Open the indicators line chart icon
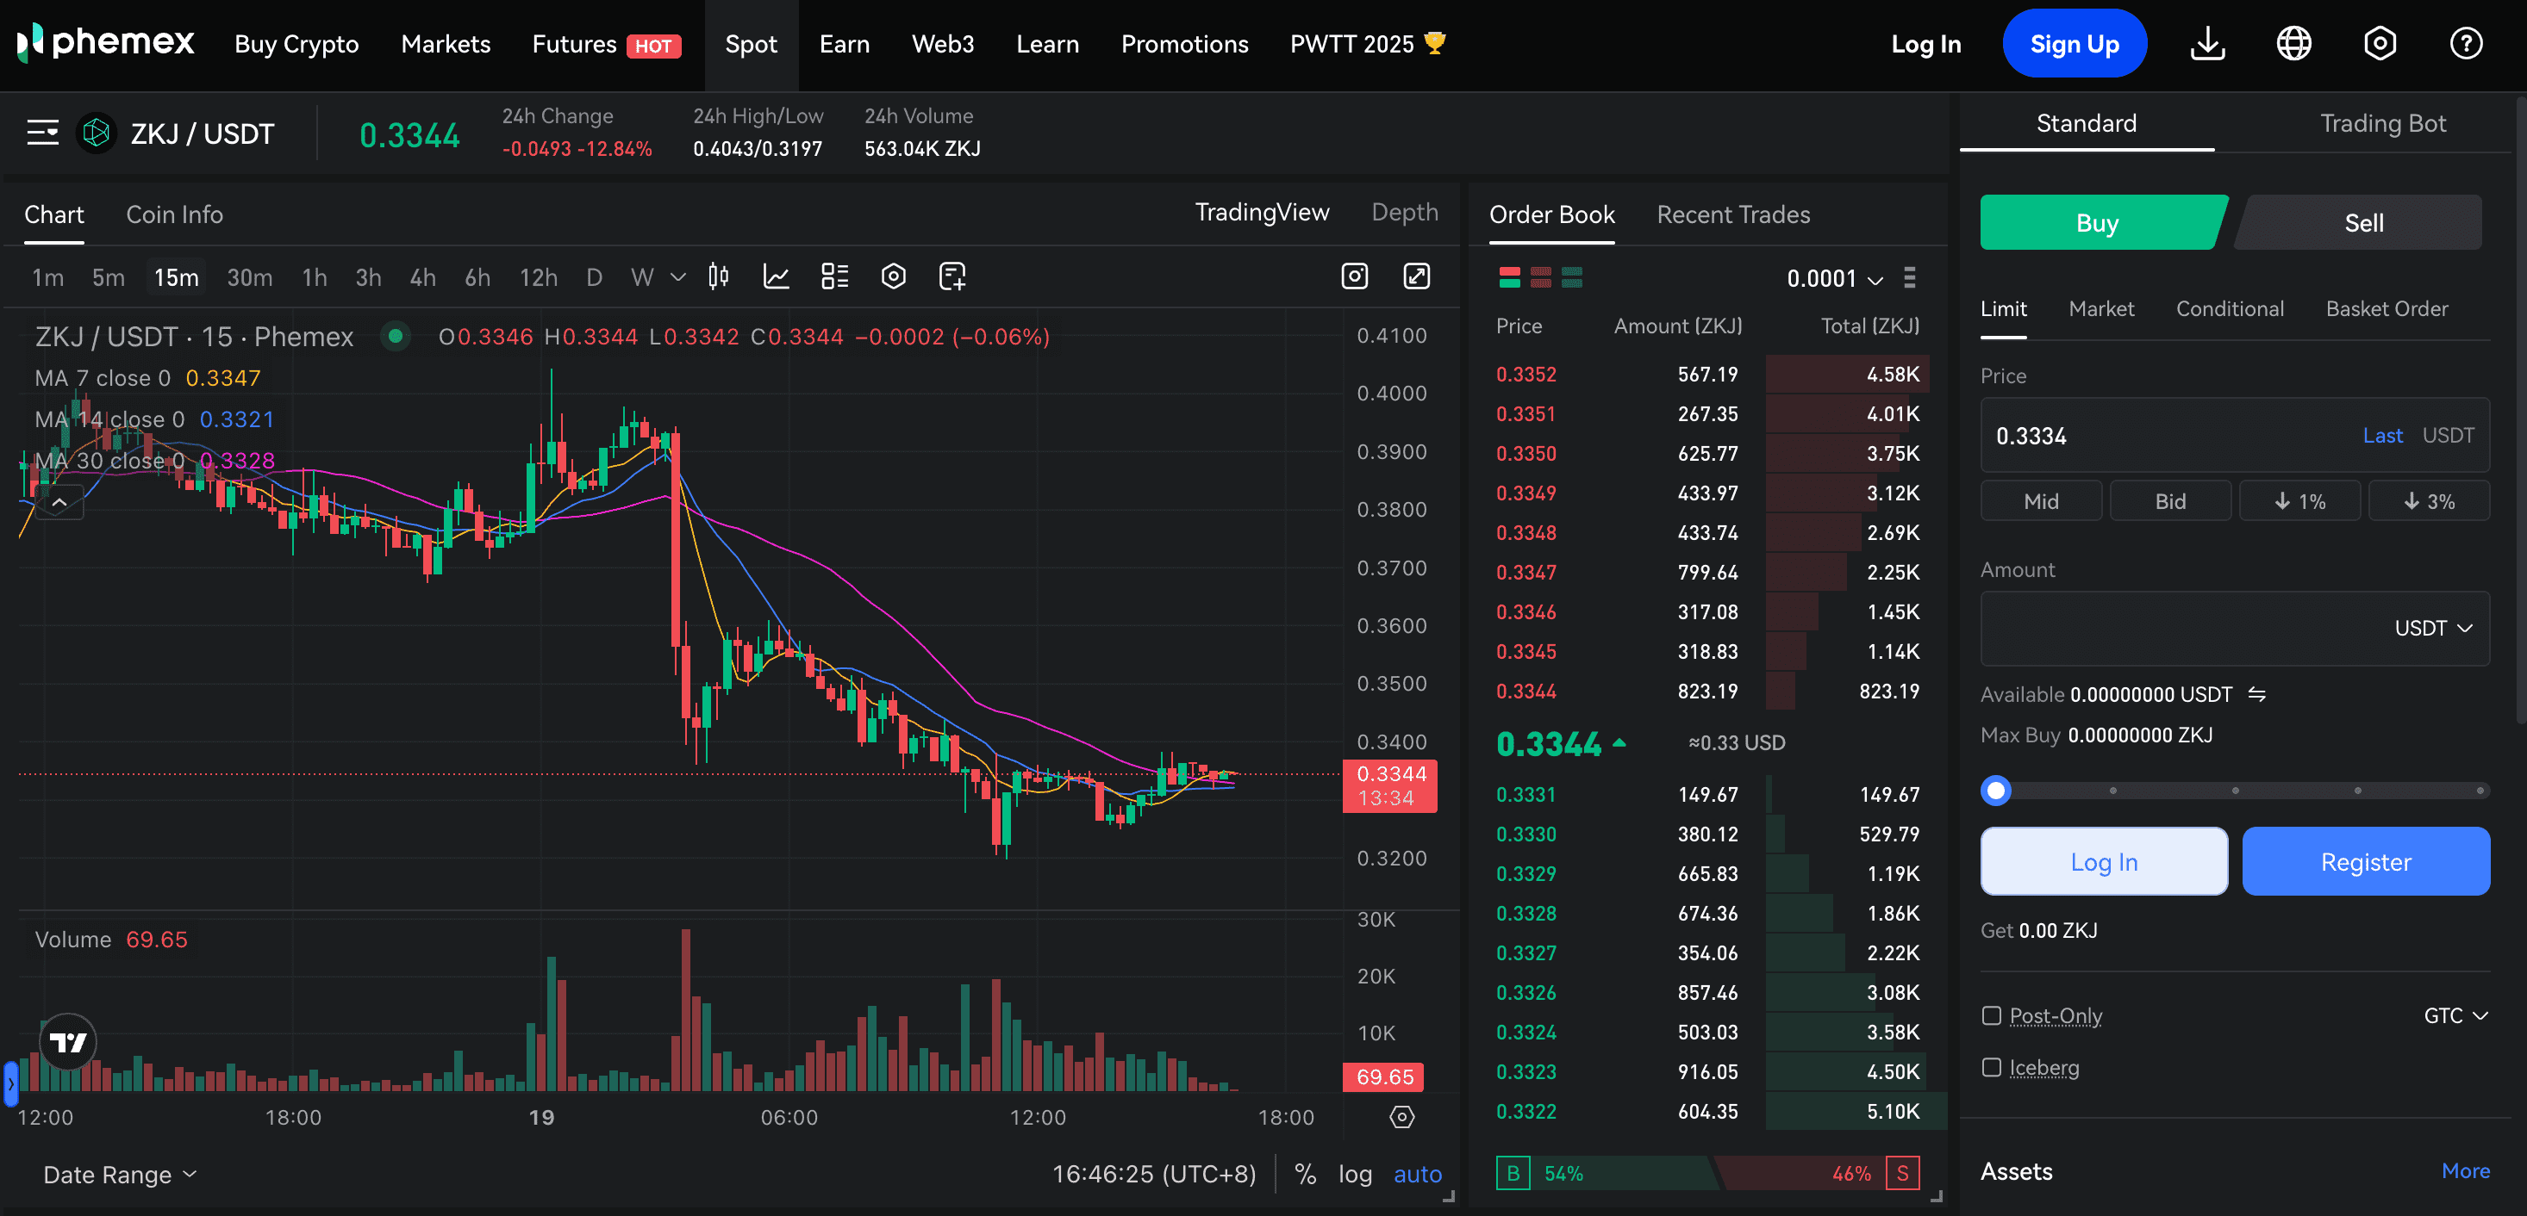The height and width of the screenshot is (1216, 2527). click(x=776, y=277)
